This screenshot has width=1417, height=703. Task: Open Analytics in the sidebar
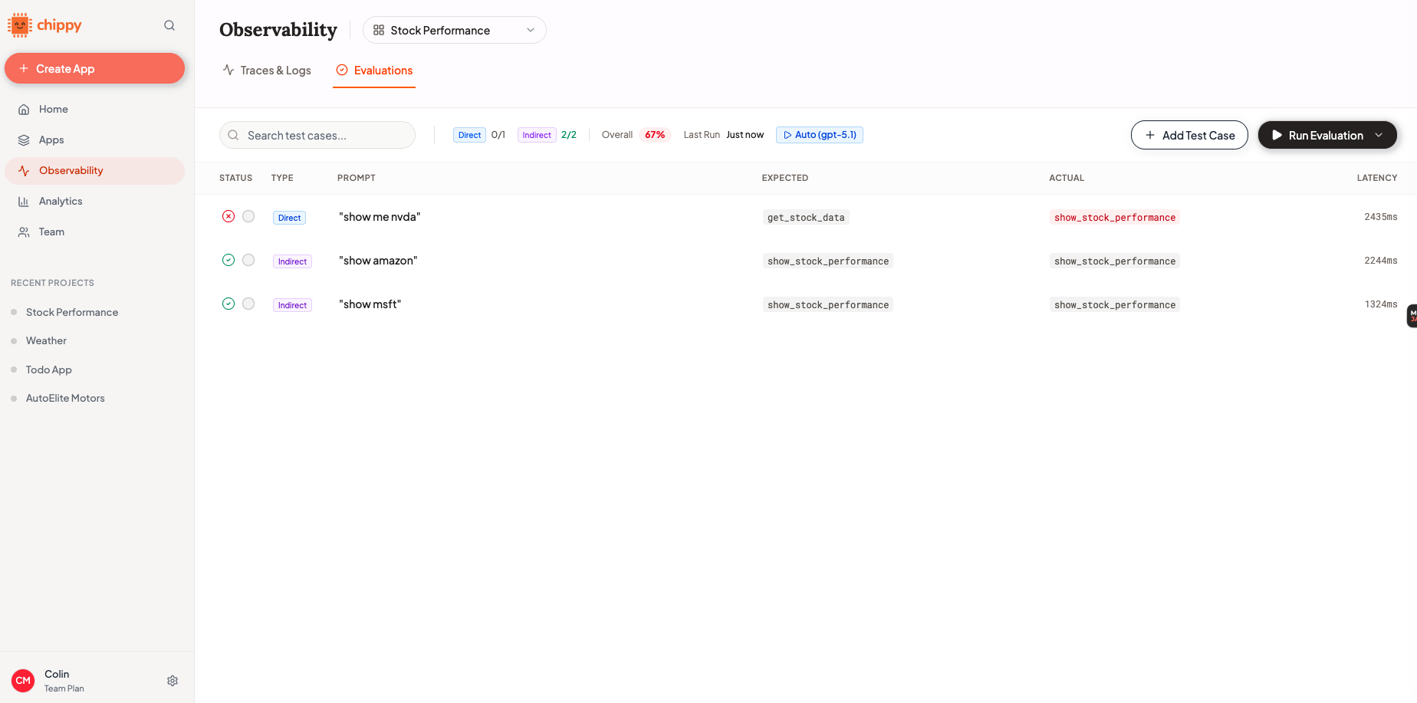(94, 202)
